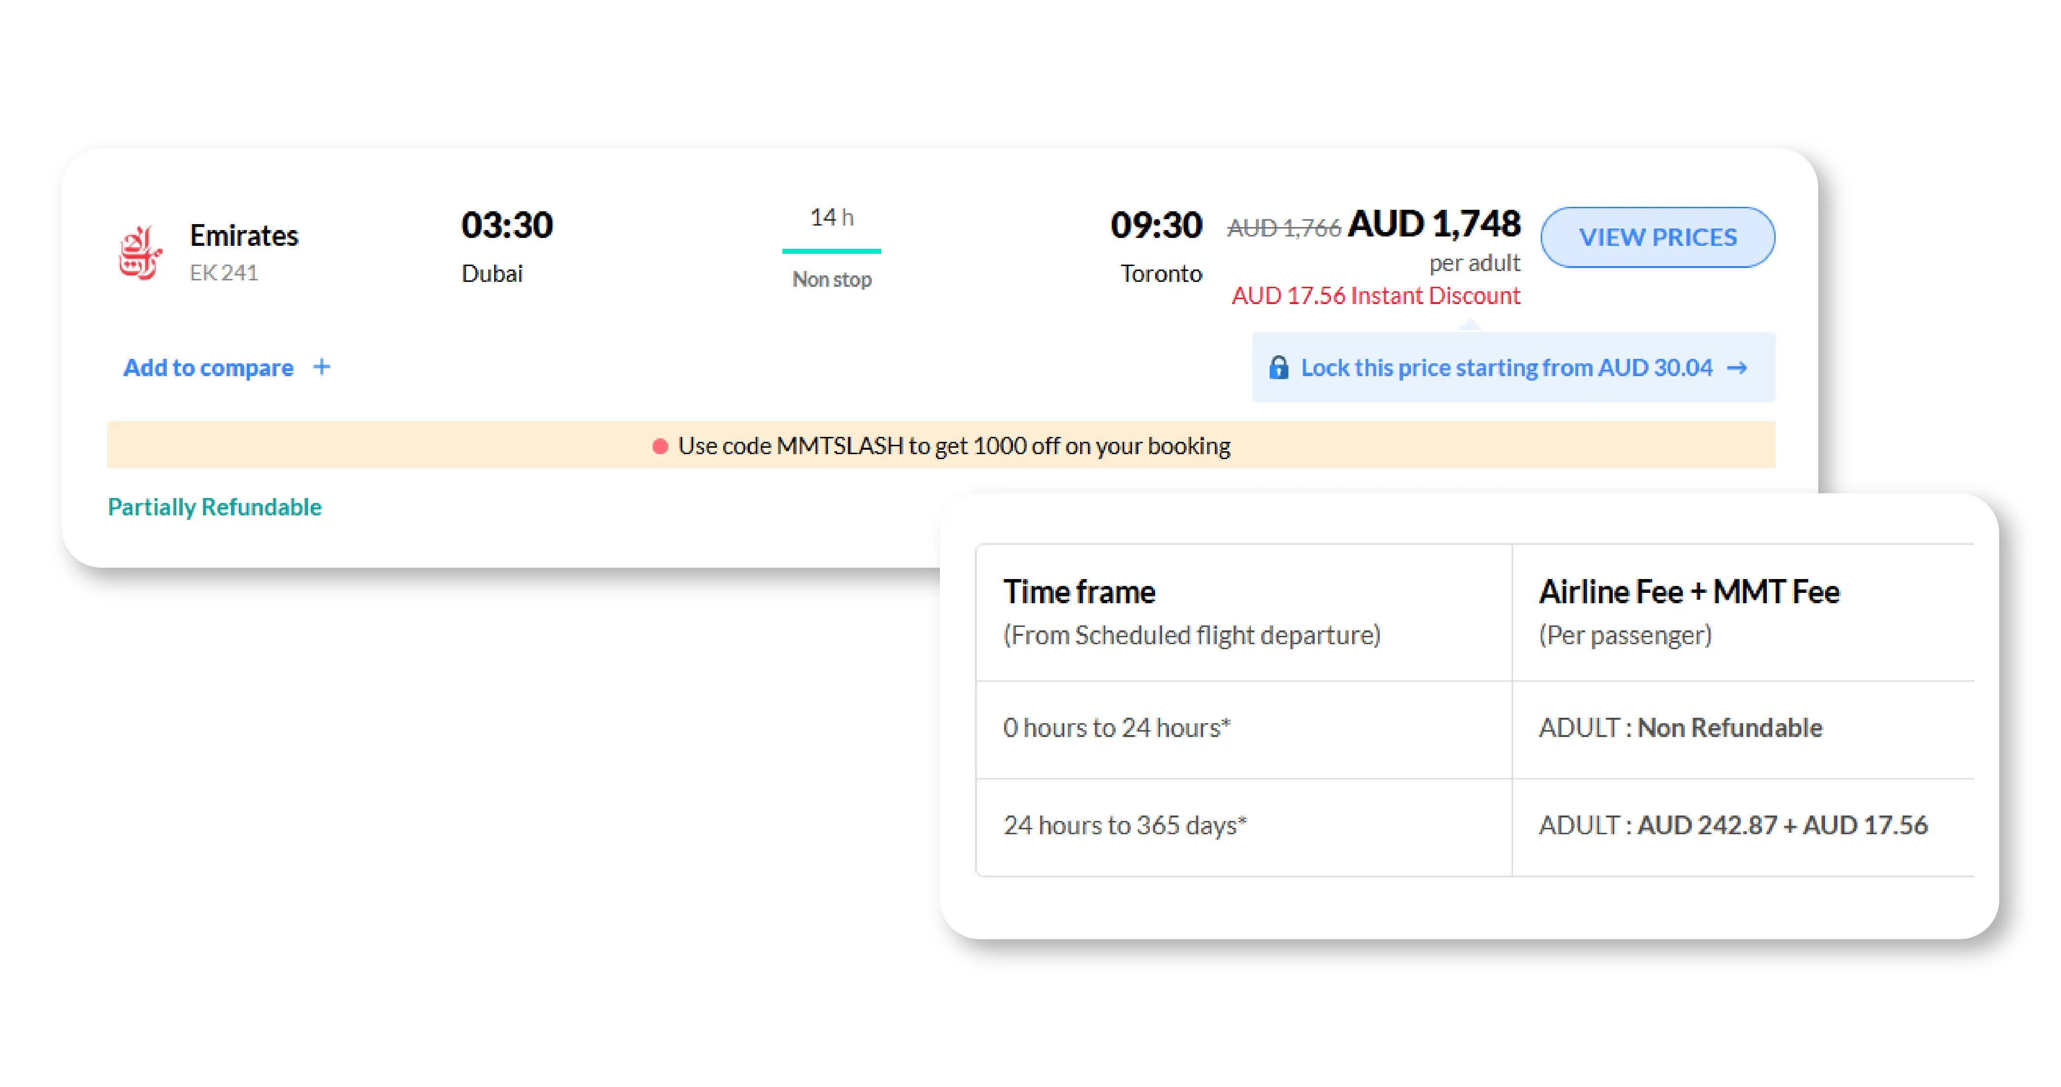
Task: Click the Time frame column header
Action: pos(1079,593)
